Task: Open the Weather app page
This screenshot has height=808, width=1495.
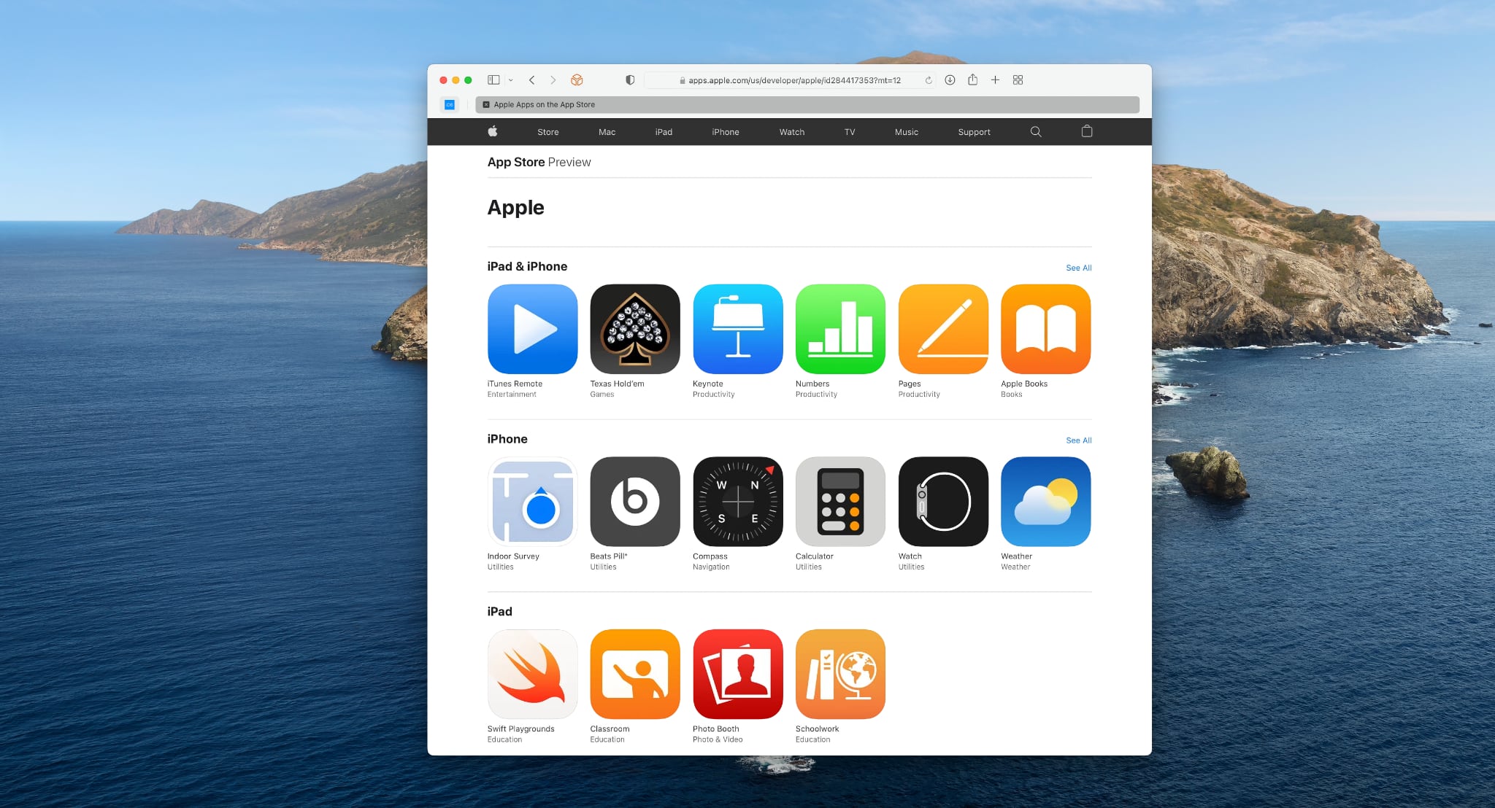Action: 1044,500
